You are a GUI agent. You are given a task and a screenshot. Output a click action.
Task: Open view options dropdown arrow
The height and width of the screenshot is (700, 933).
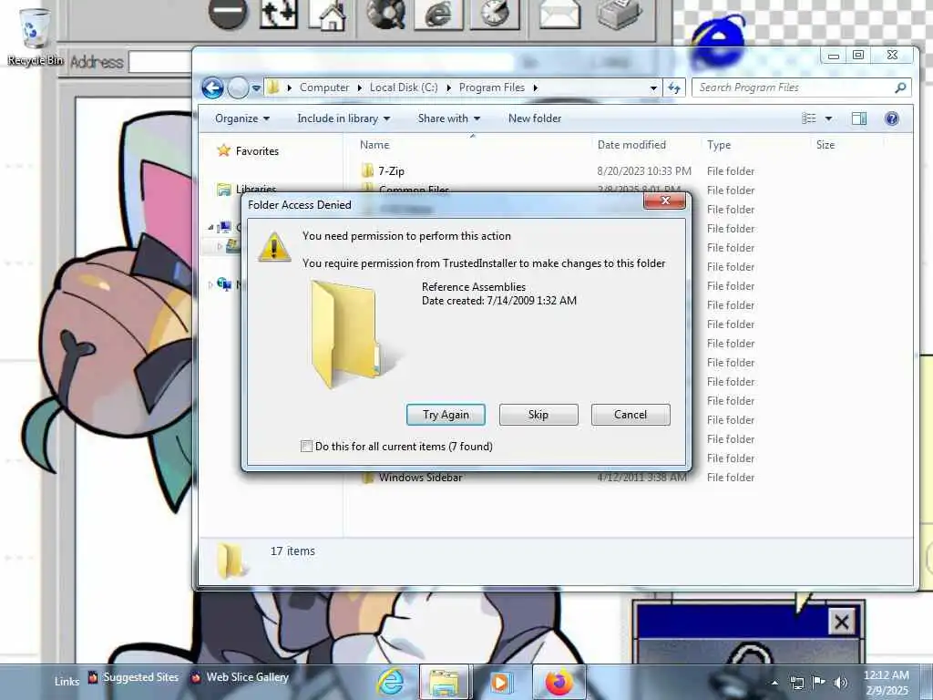(x=828, y=118)
